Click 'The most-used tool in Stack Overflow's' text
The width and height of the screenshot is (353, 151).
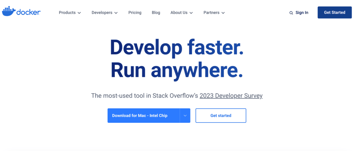click(144, 96)
